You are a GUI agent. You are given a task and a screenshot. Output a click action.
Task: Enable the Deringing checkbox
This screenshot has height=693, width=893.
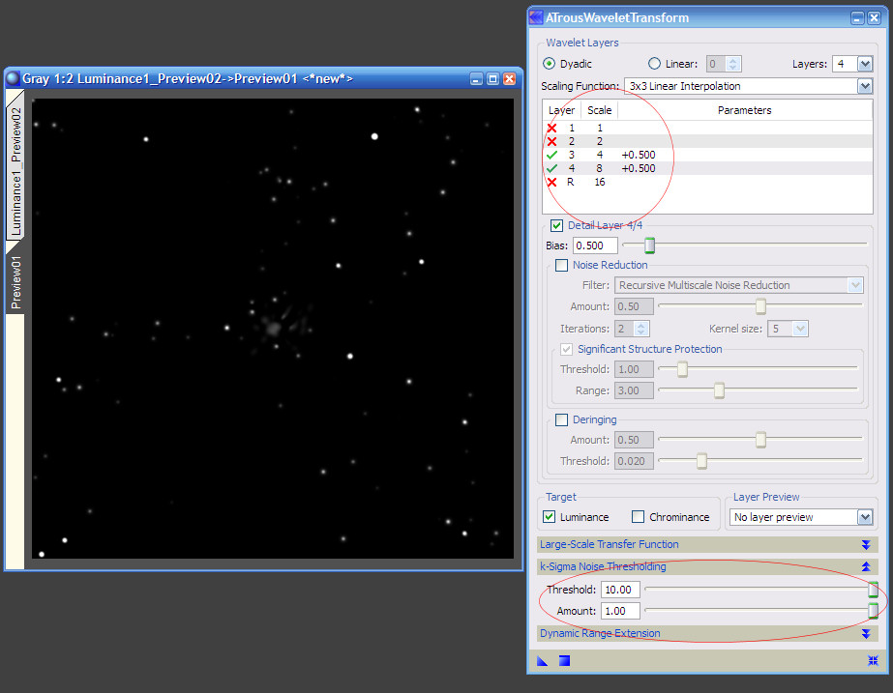(x=561, y=419)
